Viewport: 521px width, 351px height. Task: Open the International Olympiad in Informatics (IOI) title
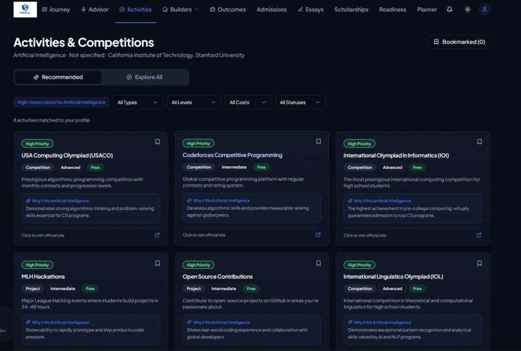click(x=396, y=155)
